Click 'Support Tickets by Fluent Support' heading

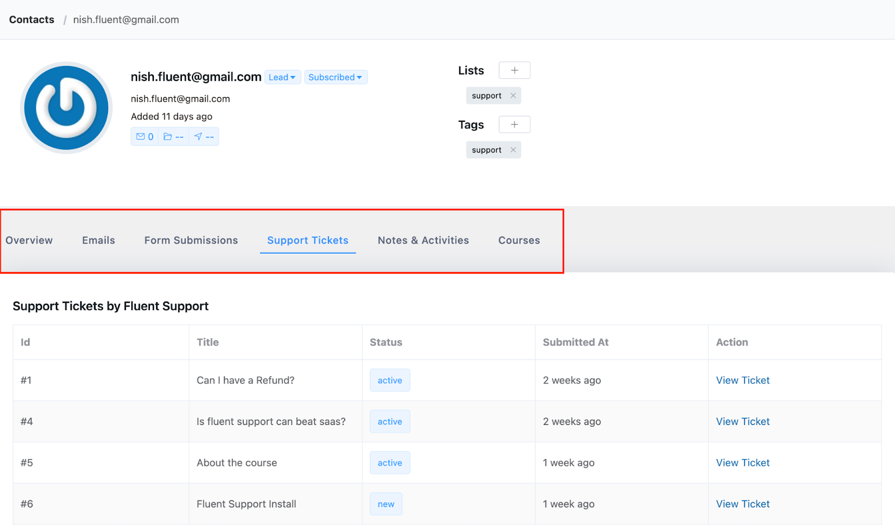pyautogui.click(x=111, y=306)
